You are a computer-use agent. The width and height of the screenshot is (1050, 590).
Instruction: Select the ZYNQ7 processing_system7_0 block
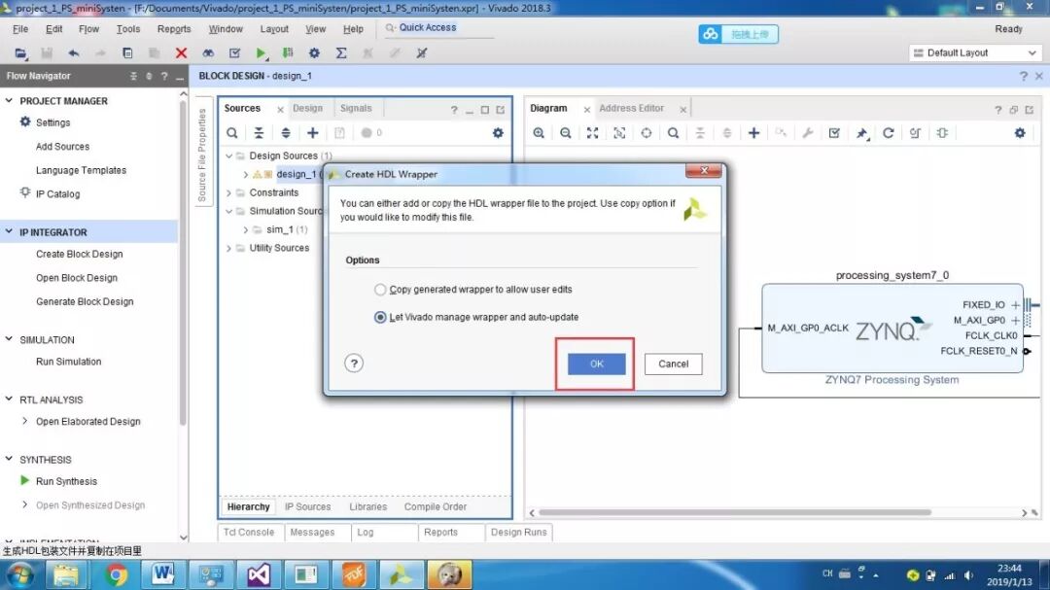tap(892, 329)
